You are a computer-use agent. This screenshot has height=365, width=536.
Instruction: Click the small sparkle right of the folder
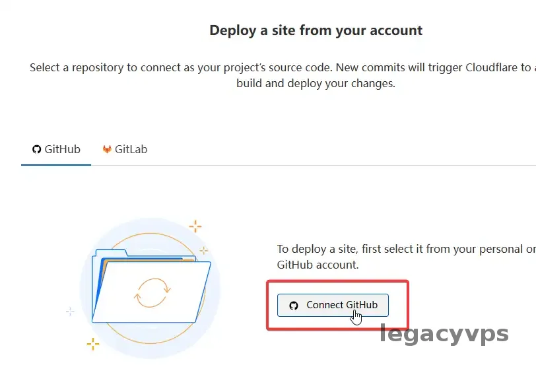(x=204, y=250)
